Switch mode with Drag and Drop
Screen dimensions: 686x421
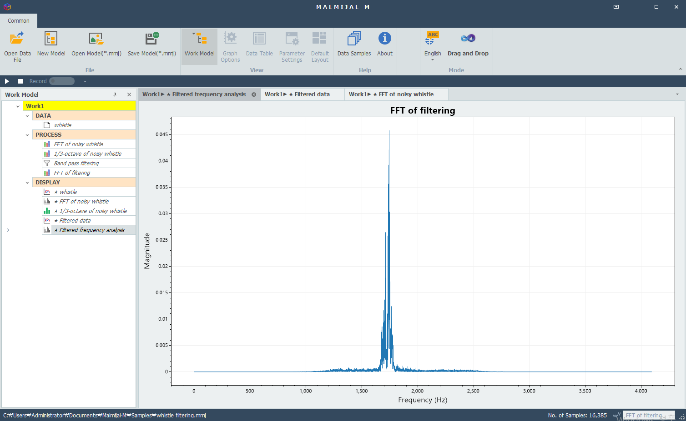tap(468, 45)
